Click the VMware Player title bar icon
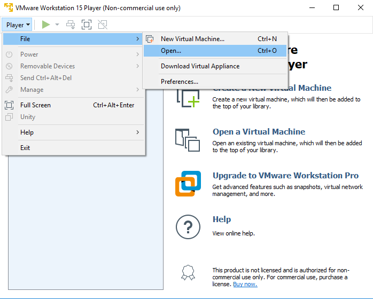The image size is (373, 299). 9,7
